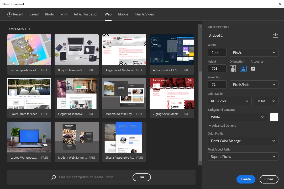This screenshot has height=189, width=284.
Task: Close the New Document dialog with X
Action: (280, 4)
